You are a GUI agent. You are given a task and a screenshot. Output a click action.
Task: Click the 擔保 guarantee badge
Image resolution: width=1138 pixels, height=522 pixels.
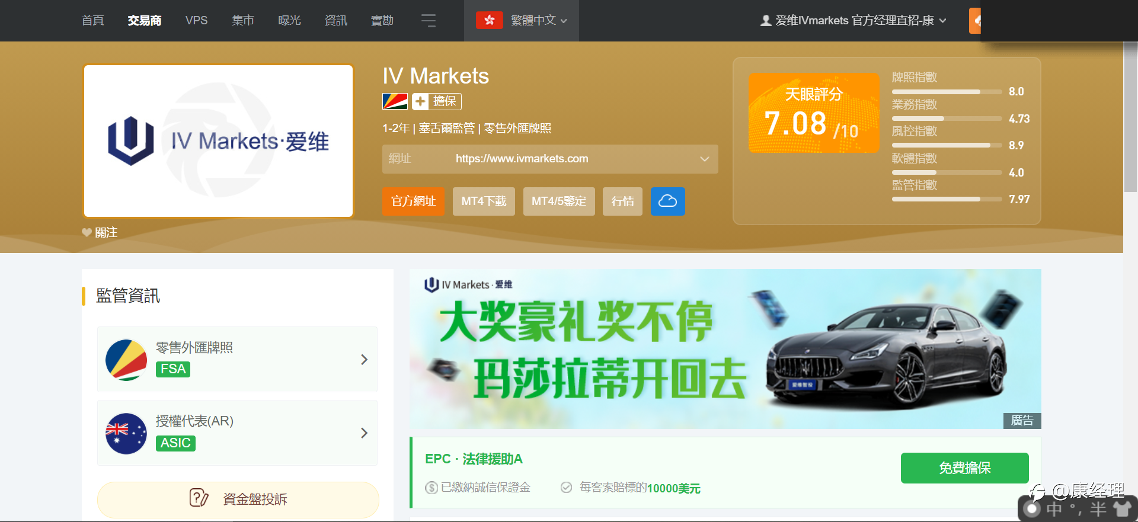[x=437, y=101]
